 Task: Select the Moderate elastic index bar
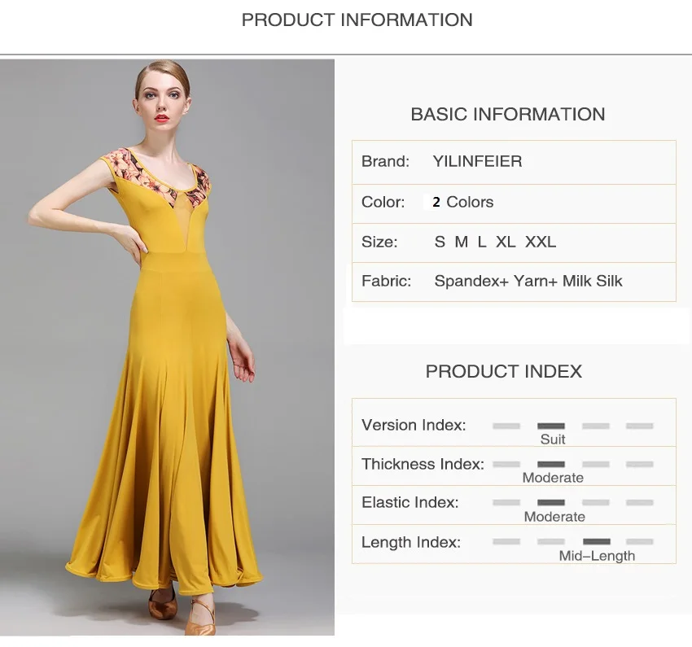point(551,502)
